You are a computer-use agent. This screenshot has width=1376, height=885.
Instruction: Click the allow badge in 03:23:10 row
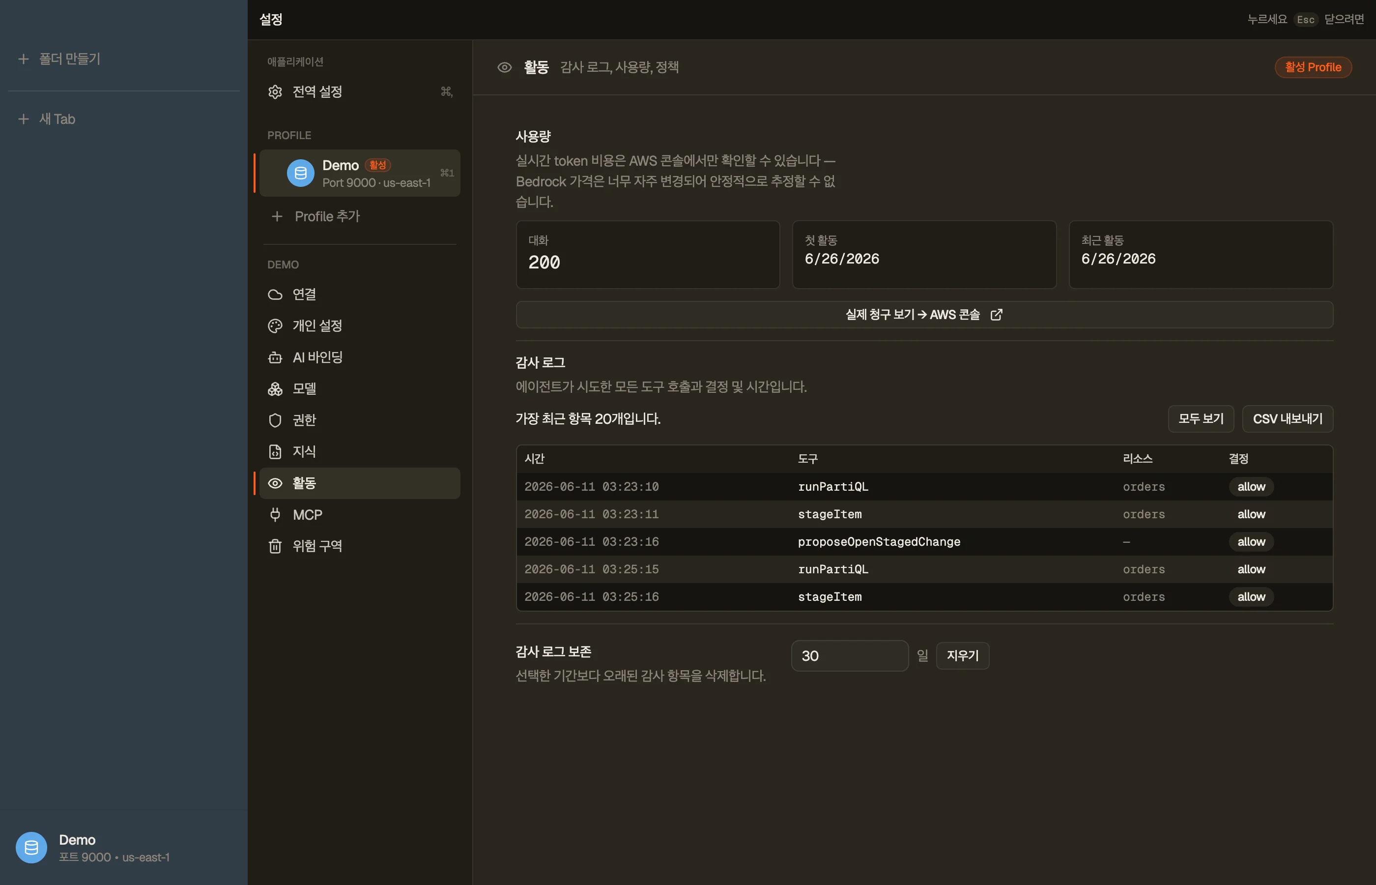[x=1251, y=487]
